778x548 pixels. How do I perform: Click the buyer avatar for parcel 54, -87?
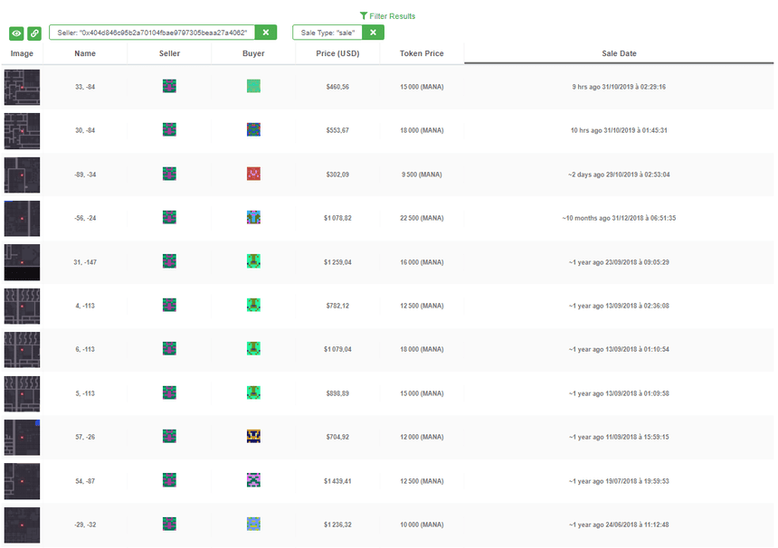pyautogui.click(x=253, y=480)
